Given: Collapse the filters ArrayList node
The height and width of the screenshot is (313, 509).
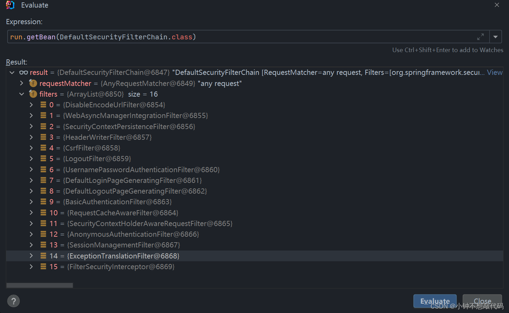Looking at the screenshot, I should click(x=22, y=94).
